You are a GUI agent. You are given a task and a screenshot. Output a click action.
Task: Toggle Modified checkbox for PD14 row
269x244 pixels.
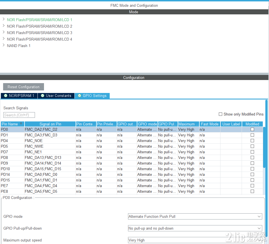tap(252, 174)
